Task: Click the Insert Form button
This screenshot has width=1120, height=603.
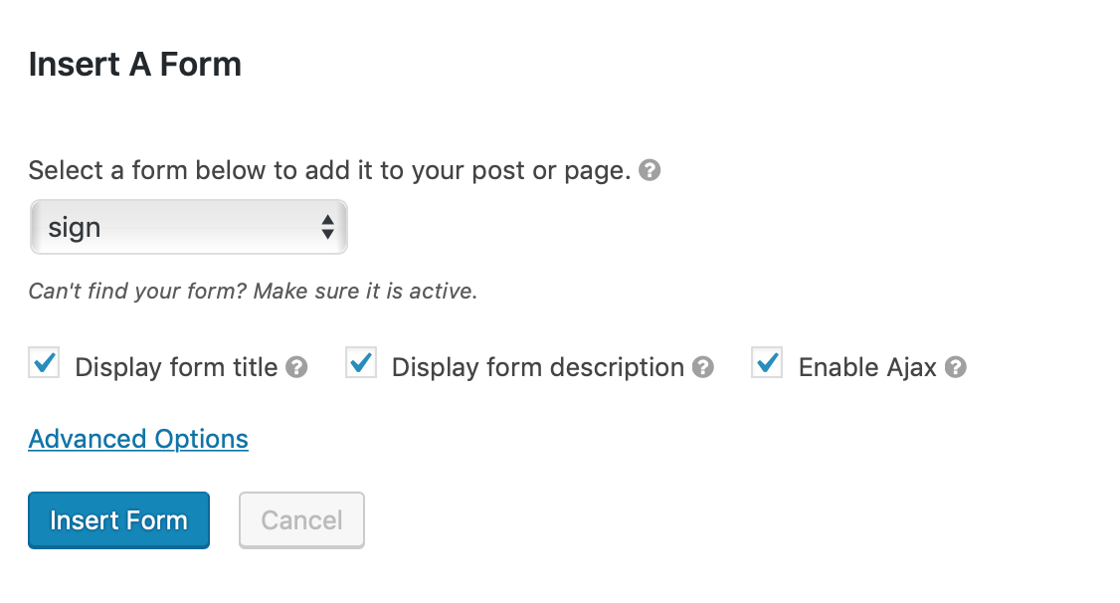Action: click(118, 520)
